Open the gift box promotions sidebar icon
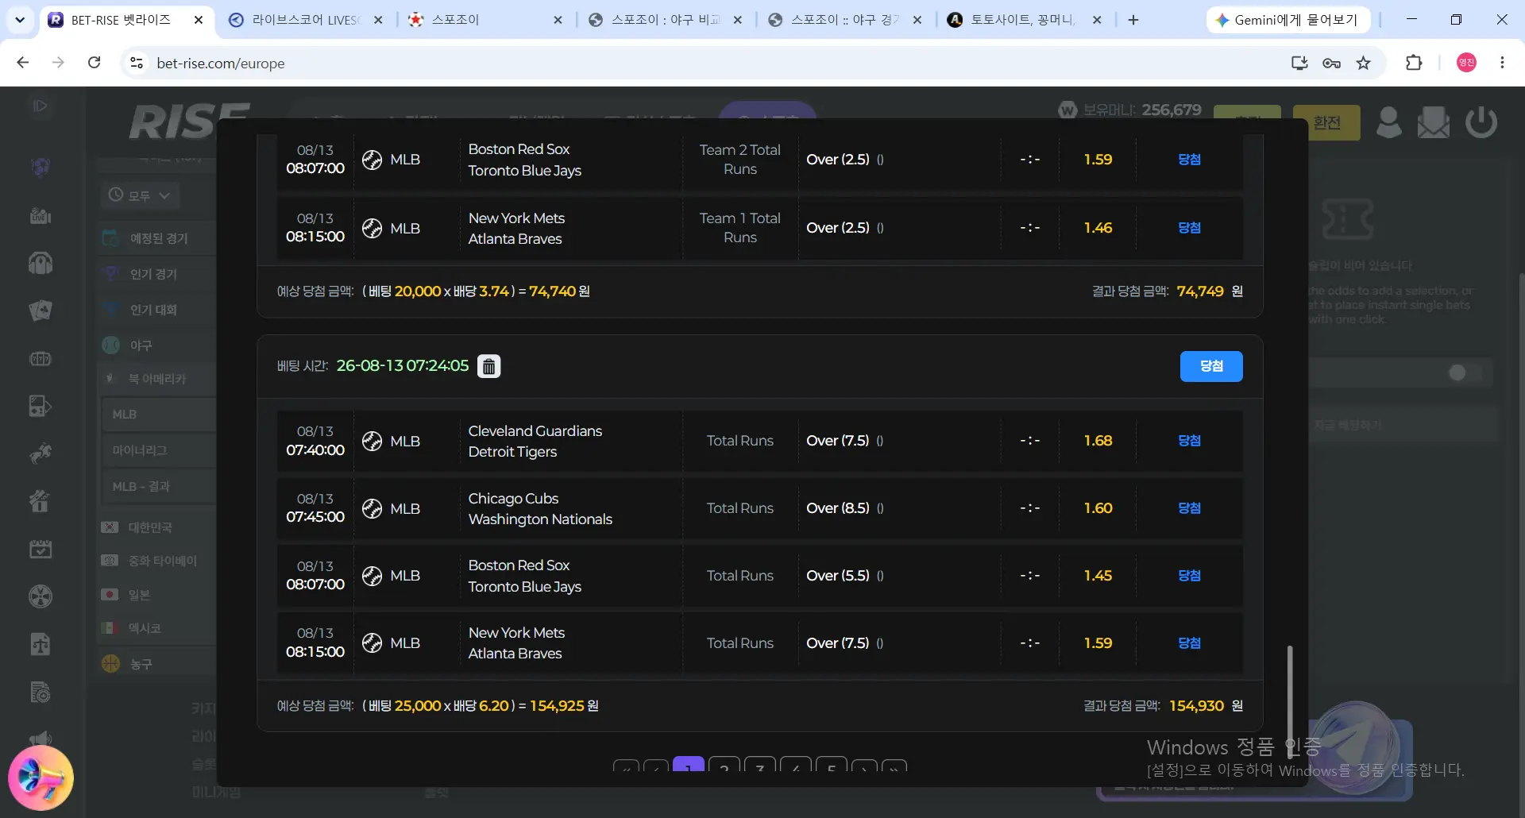This screenshot has height=818, width=1525. click(41, 501)
